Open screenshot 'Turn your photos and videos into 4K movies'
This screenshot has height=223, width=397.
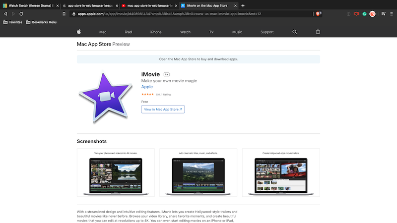[x=116, y=172]
